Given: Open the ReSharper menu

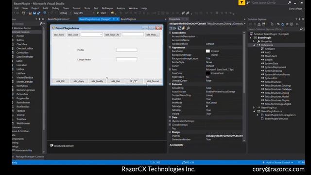Looking at the screenshot, I should pyautogui.click(x=107, y=8).
